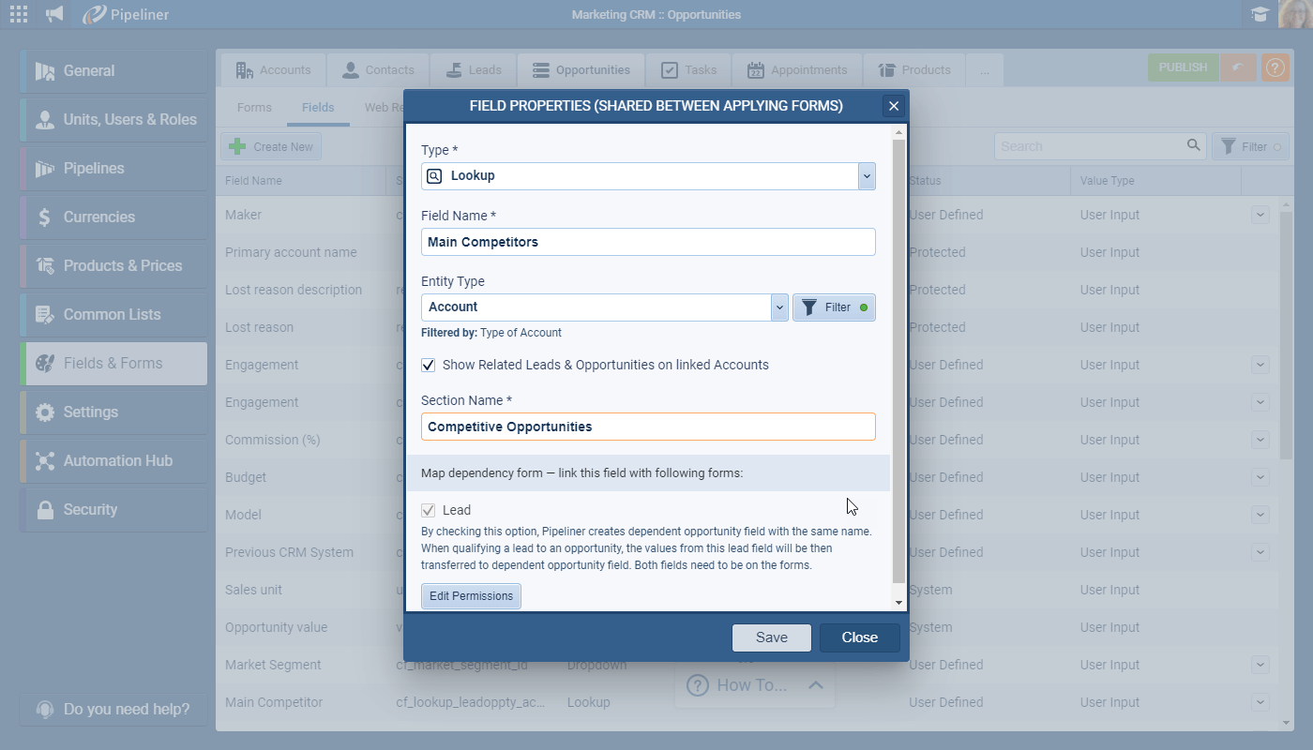Click the cloud sync icon near avatar
1313x750 pixels.
(x=1260, y=14)
